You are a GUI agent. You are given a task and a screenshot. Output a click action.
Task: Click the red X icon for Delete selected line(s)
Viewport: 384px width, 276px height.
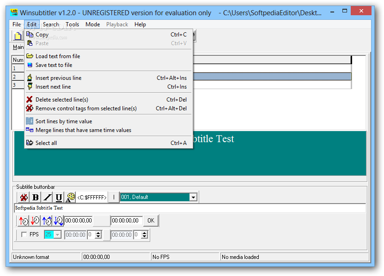pyautogui.click(x=30, y=99)
